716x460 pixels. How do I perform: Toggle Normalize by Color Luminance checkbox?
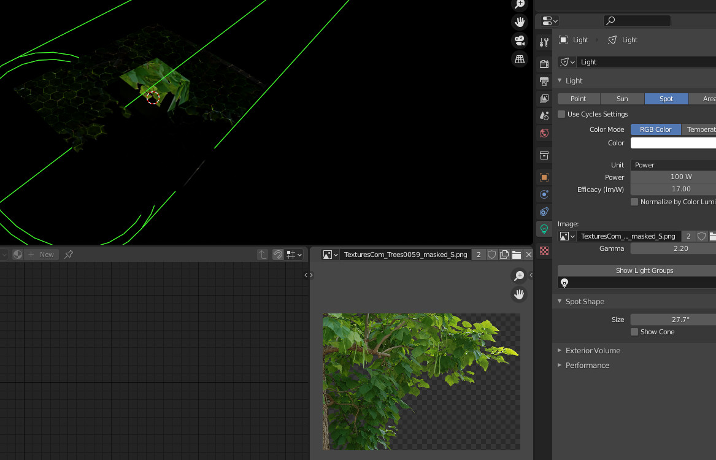[634, 202]
